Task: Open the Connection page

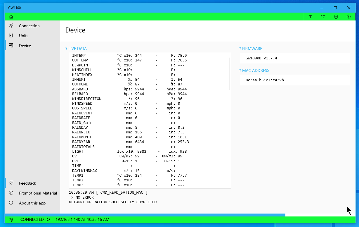Action: 32,26
